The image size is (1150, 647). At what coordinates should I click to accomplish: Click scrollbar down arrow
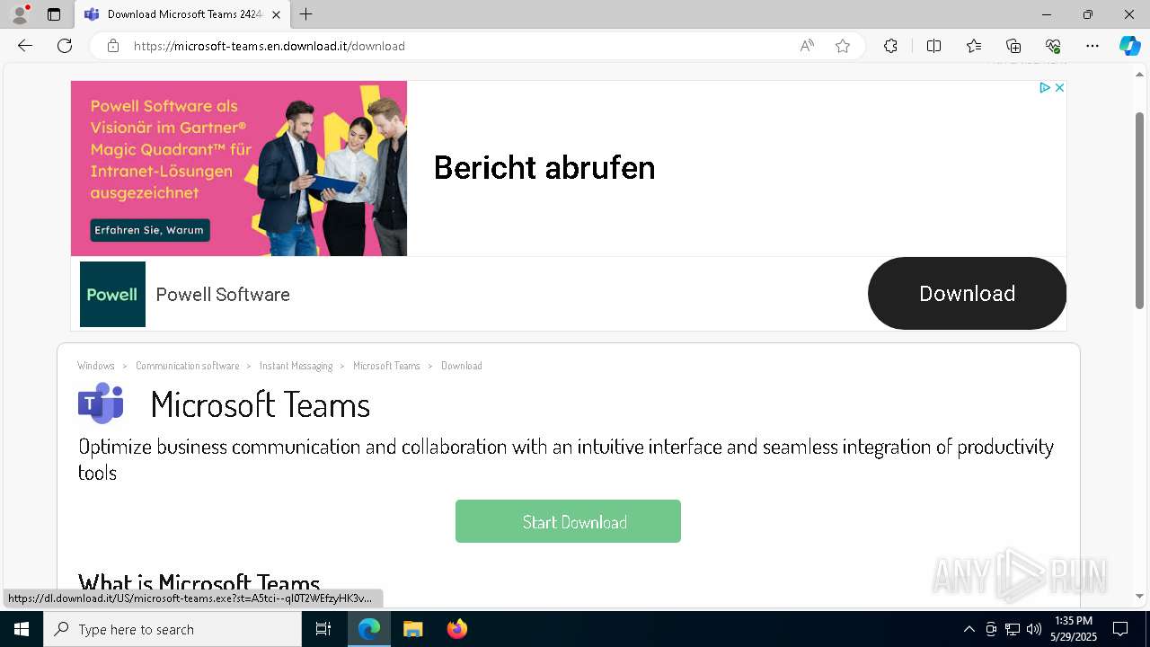coord(1139,596)
